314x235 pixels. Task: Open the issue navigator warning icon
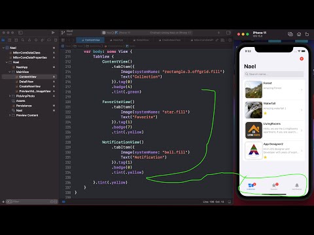29,40
